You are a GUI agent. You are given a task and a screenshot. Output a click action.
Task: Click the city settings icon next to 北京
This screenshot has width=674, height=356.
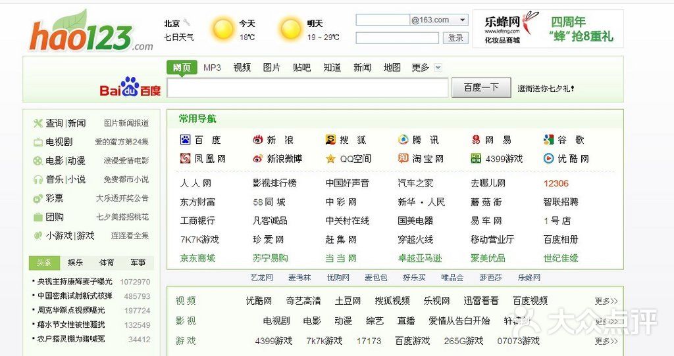(186, 23)
